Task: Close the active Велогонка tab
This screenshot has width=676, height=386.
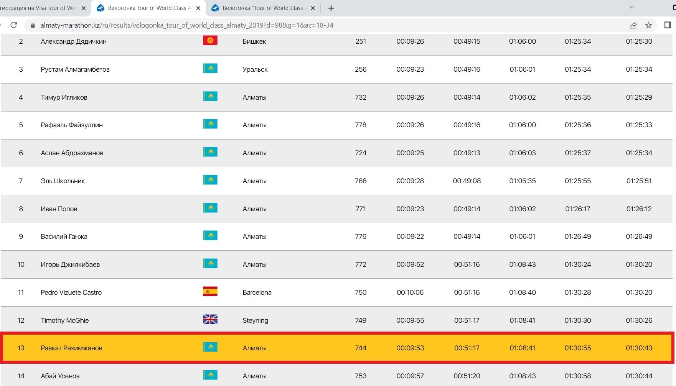Action: [198, 8]
